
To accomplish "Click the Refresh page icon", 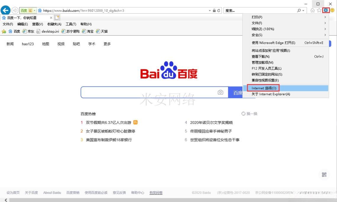I will tap(219, 10).
